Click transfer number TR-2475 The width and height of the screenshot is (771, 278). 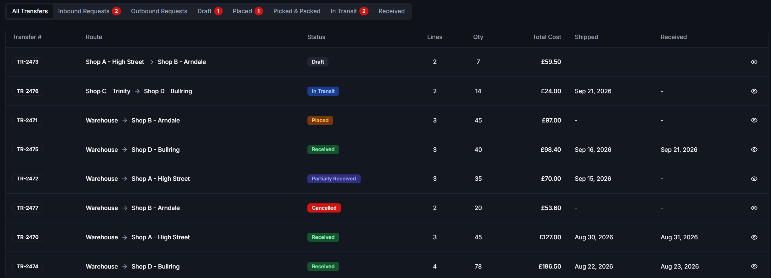click(x=28, y=150)
